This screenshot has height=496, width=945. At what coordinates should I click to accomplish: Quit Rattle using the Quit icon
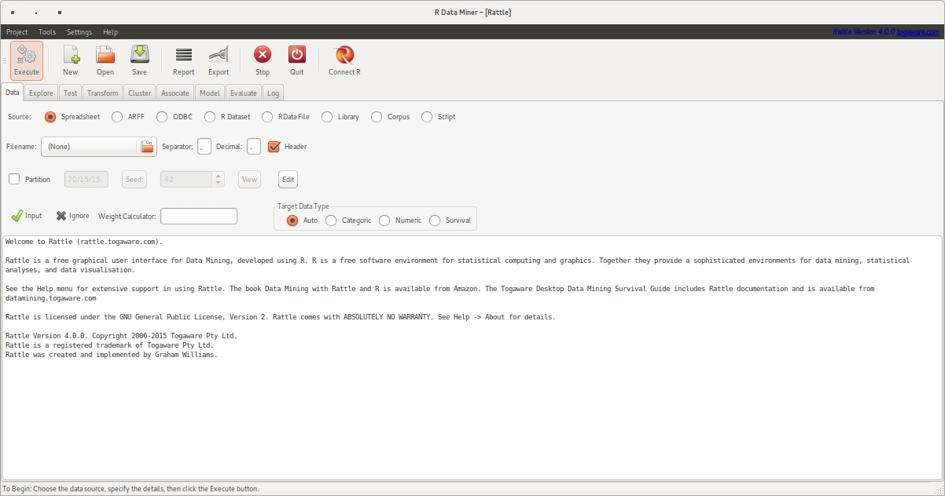click(296, 55)
